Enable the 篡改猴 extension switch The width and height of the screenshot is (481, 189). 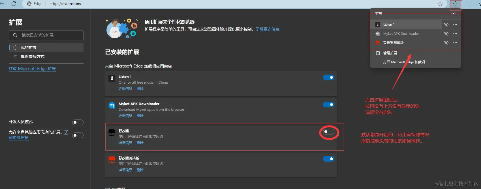coord(329,132)
